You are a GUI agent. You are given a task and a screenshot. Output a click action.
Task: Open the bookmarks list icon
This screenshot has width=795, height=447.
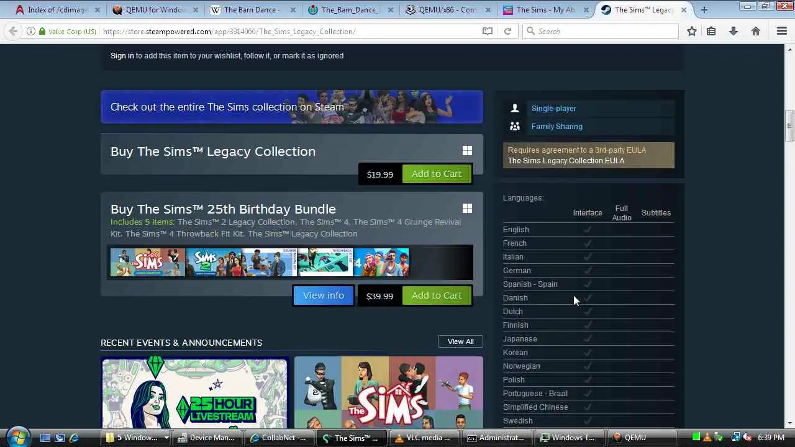point(712,31)
